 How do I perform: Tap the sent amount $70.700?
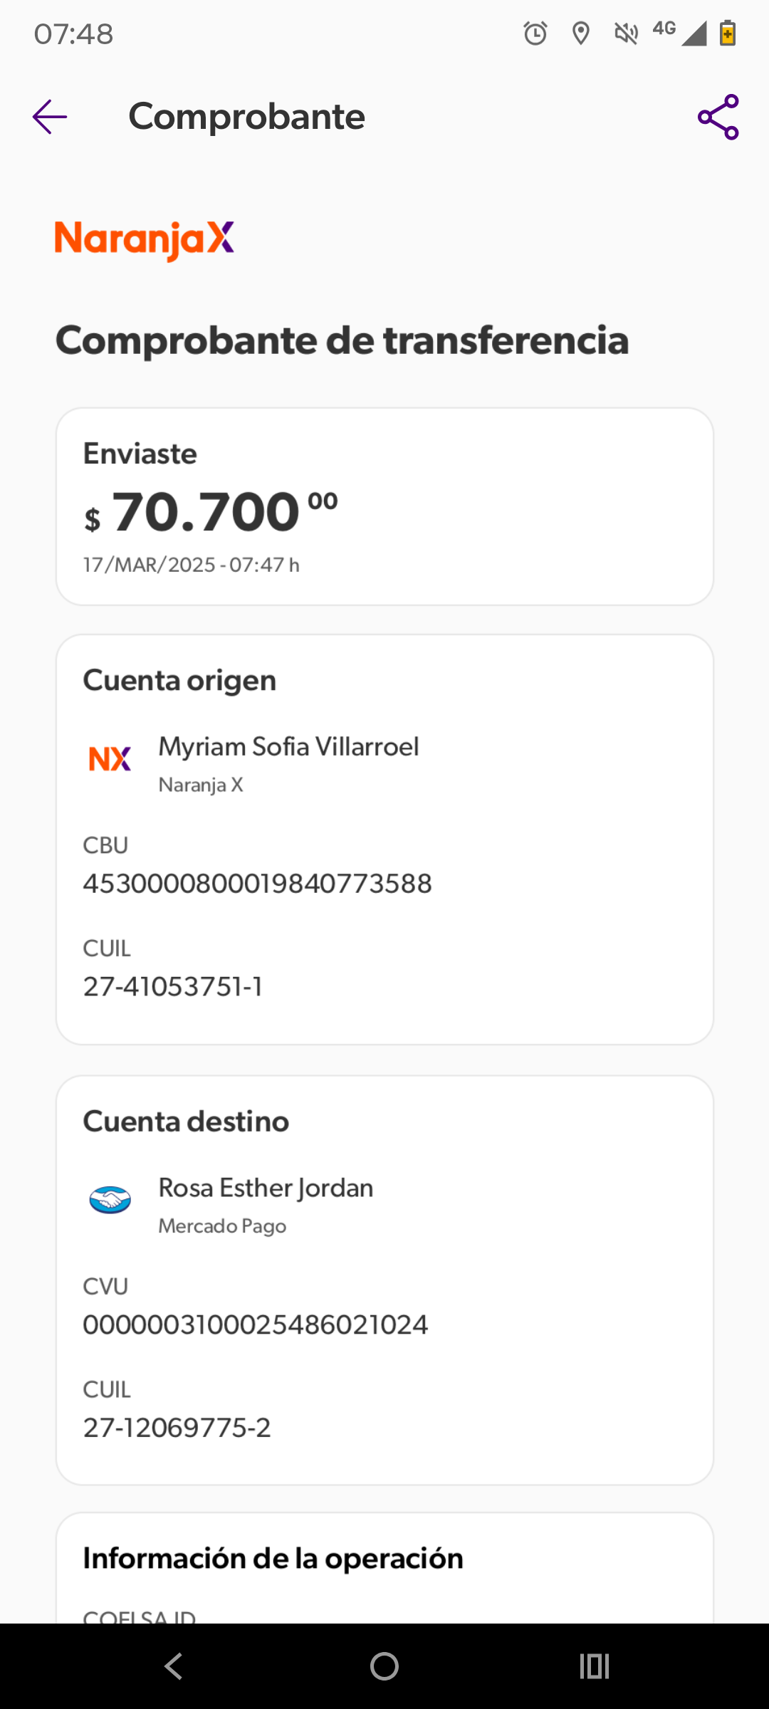pos(211,512)
